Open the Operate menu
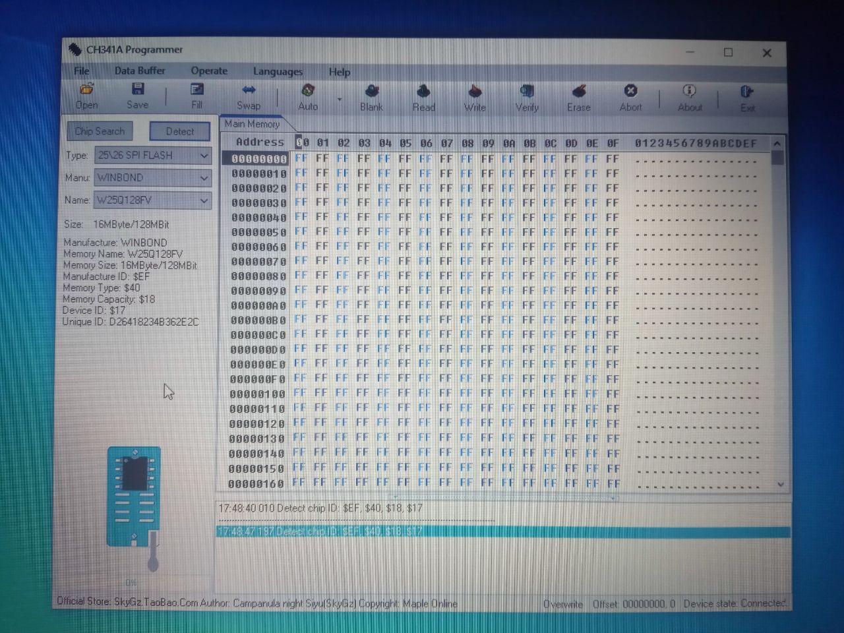 coord(209,71)
